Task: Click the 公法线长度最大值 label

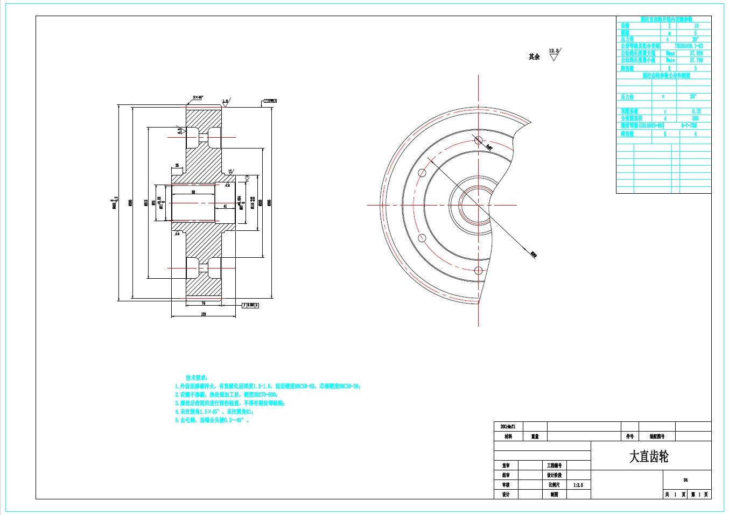Action: point(638,53)
